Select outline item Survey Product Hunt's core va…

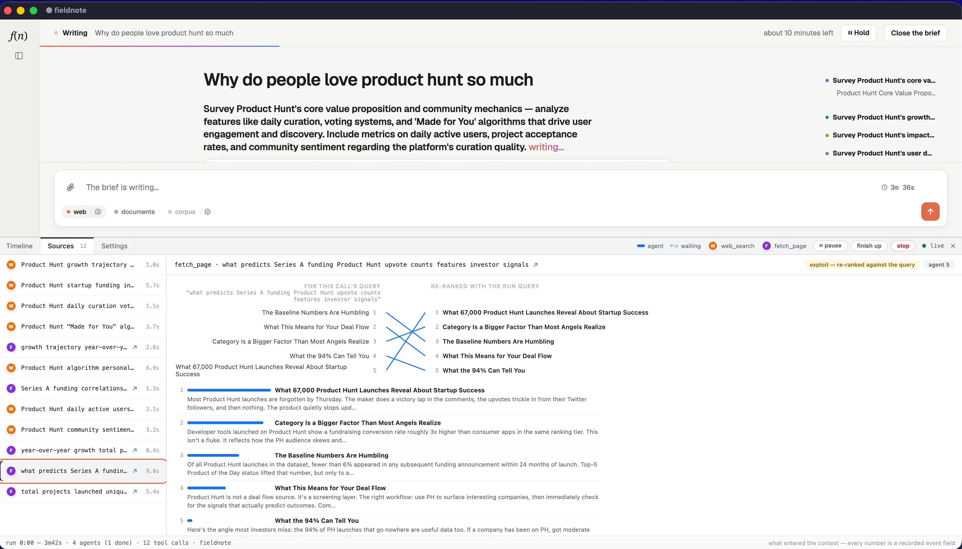click(880, 80)
